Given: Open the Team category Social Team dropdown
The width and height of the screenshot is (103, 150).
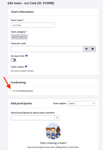Looking at the screenshot, I should [19, 37].
